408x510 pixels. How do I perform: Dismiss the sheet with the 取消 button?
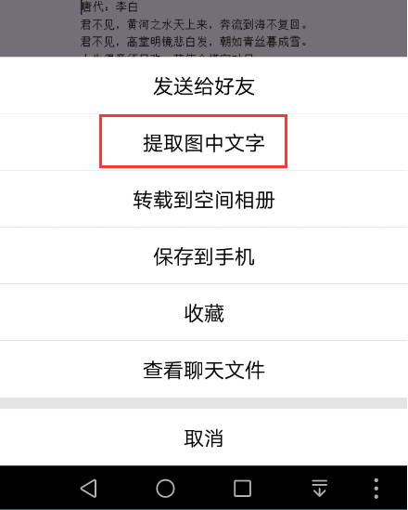pyautogui.click(x=204, y=438)
